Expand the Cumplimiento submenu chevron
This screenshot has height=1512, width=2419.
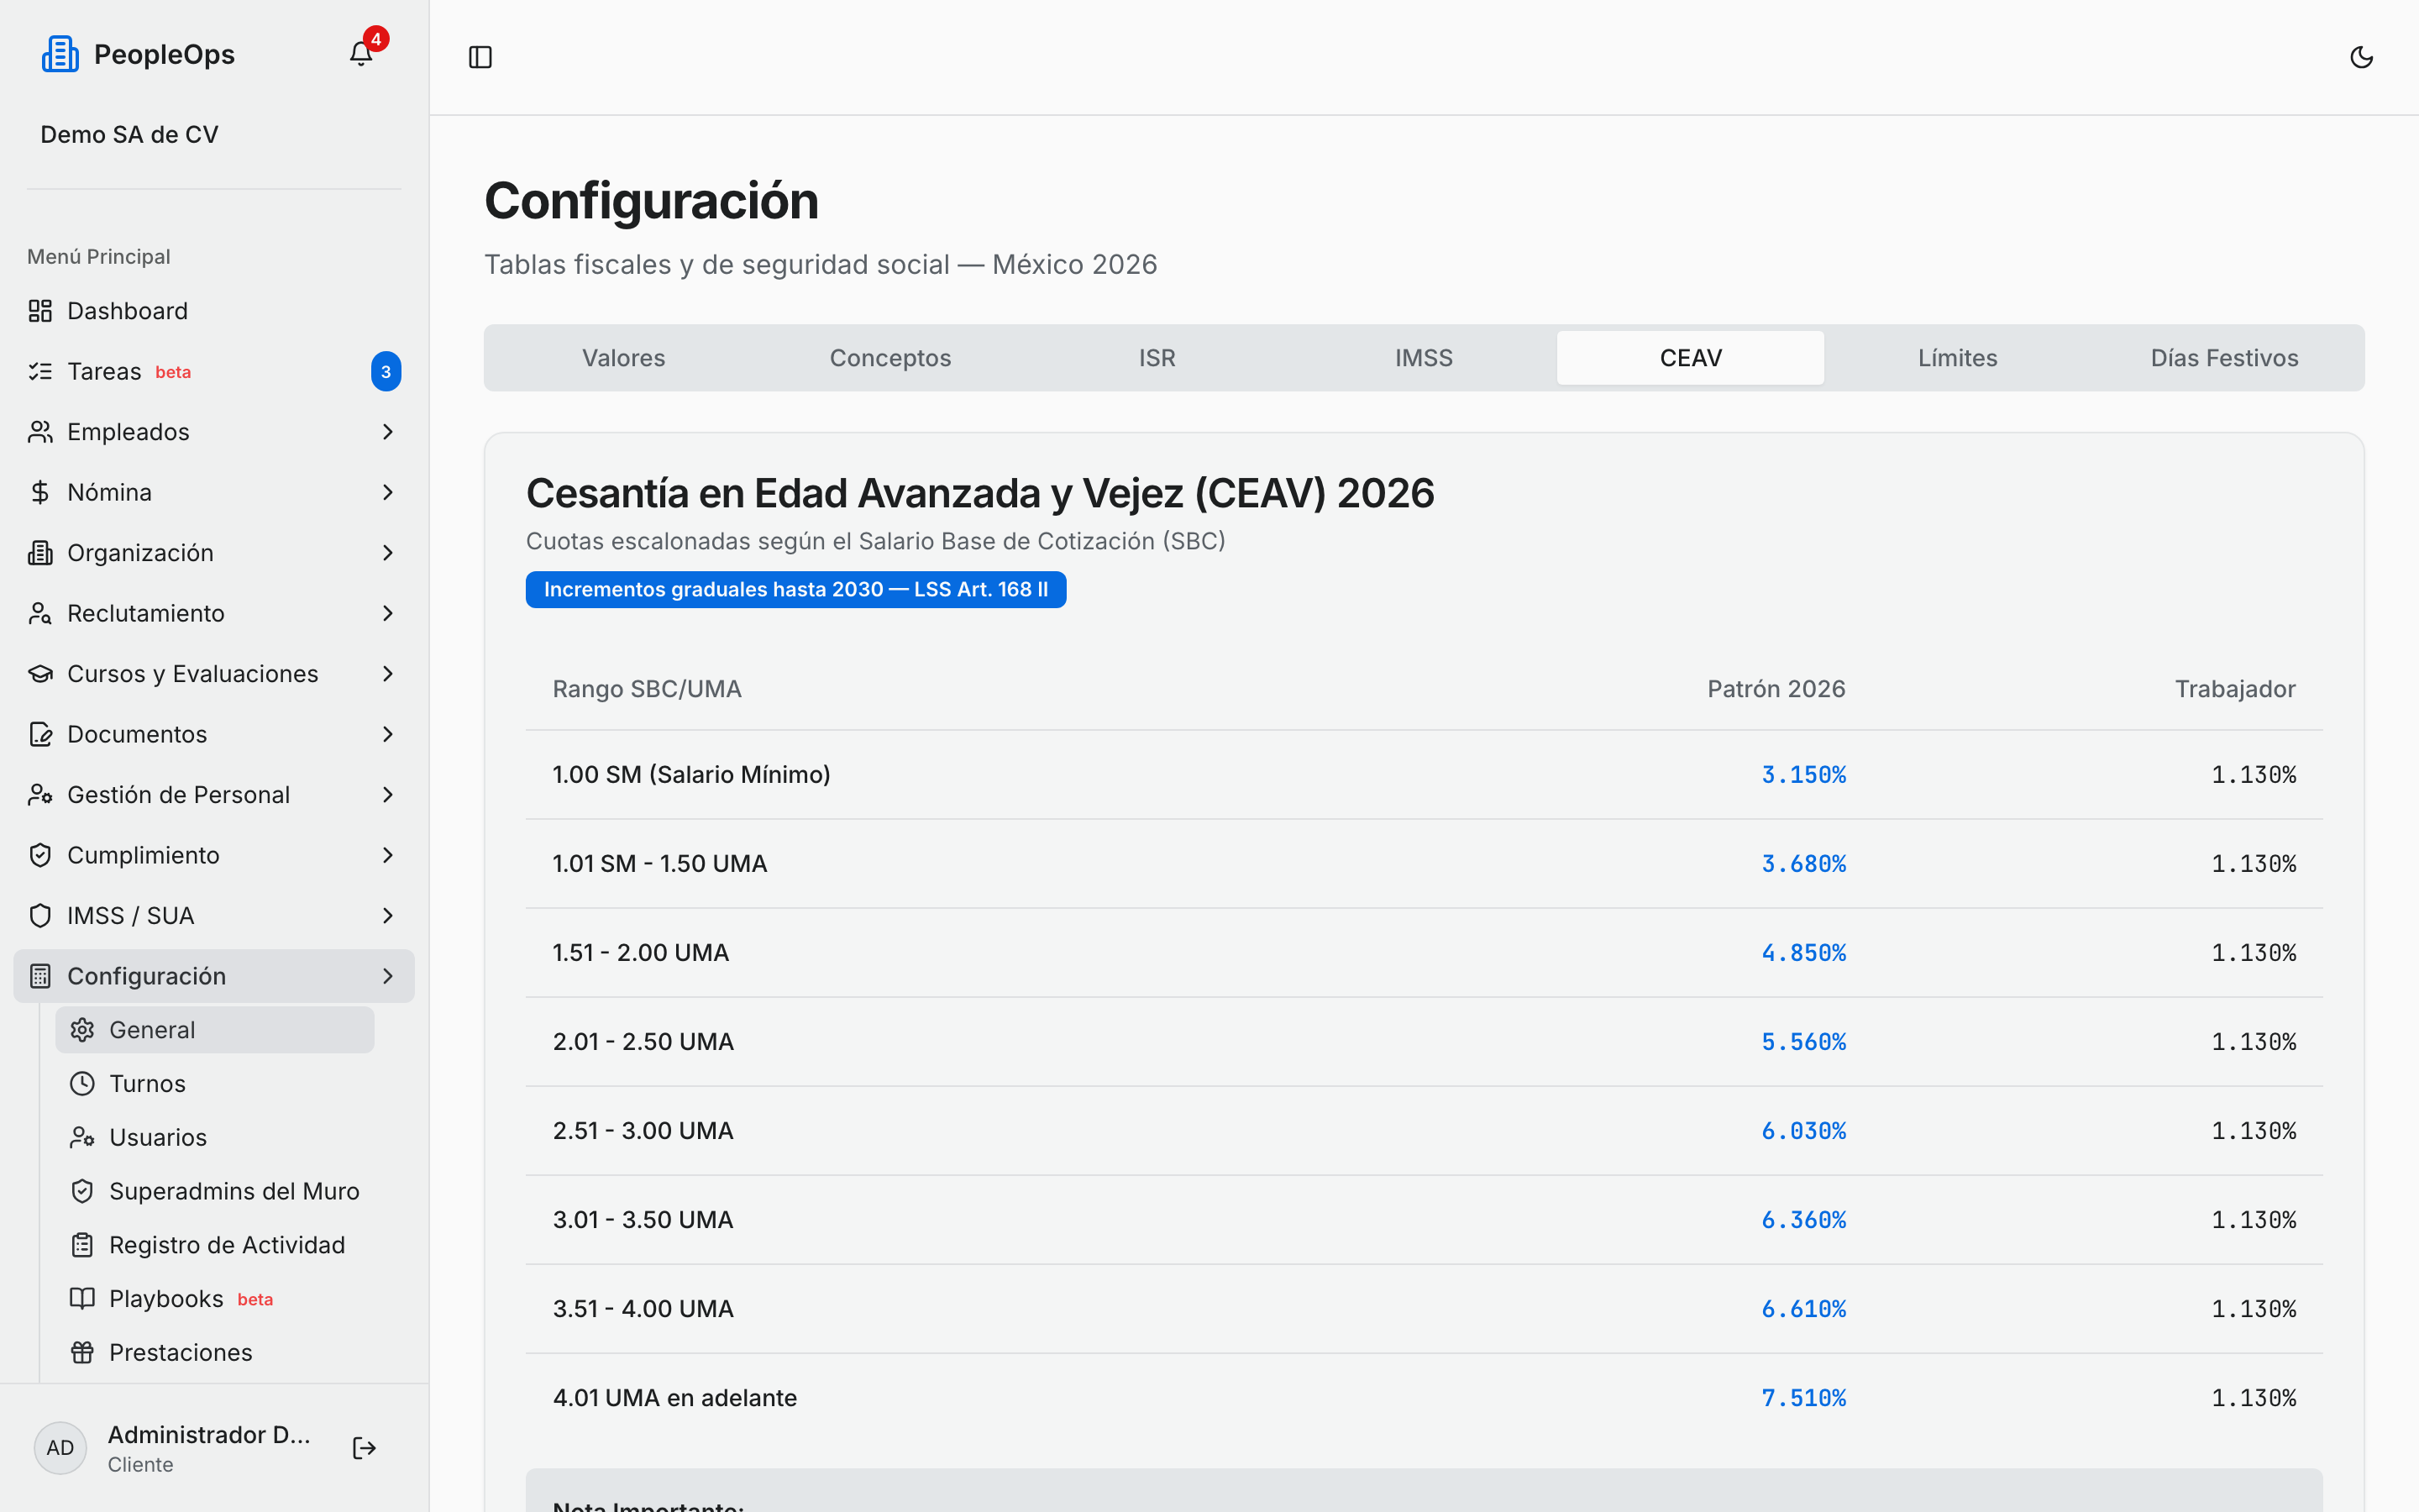[x=388, y=855]
